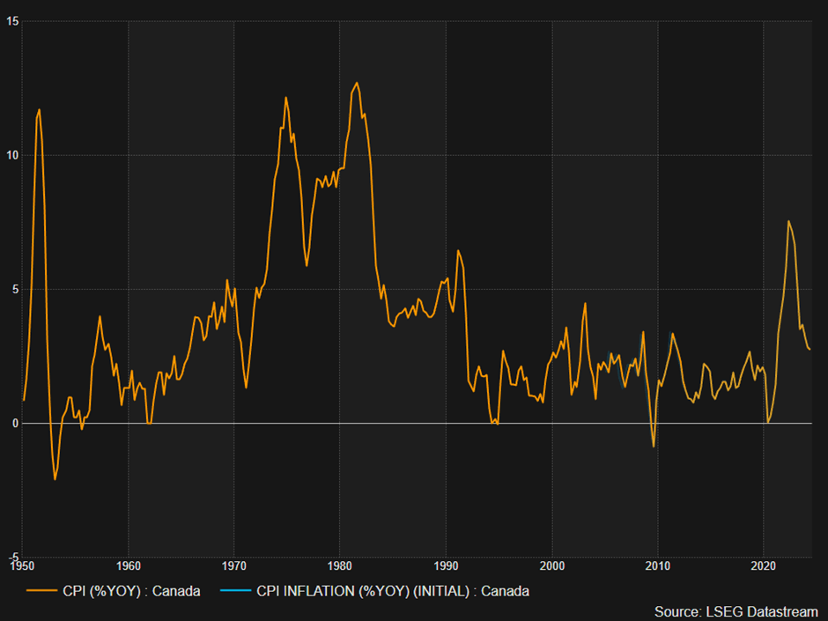Image resolution: width=828 pixels, height=621 pixels.
Task: Click the orange CPI (%YOY) legend line swatch
Action: pos(41,590)
